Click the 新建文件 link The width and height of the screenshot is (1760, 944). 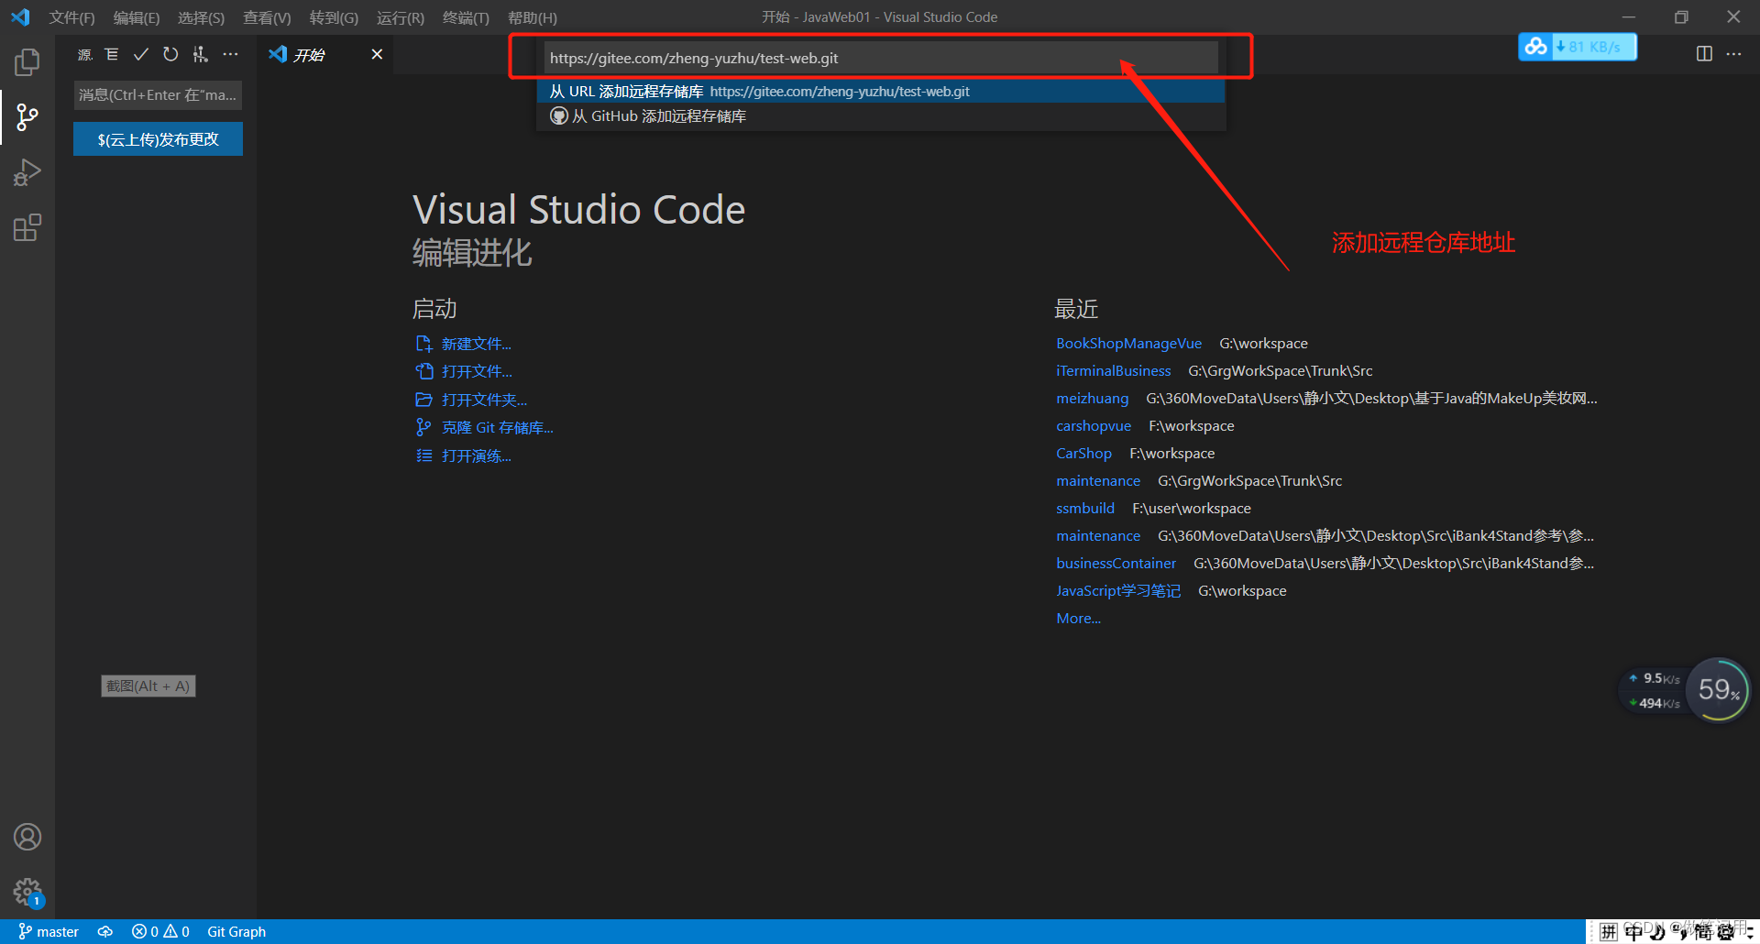[476, 344]
